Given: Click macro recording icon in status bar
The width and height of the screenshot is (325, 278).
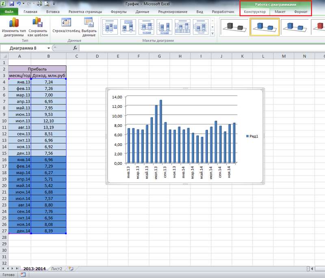Looking at the screenshot, I should pyautogui.click(x=23, y=275).
